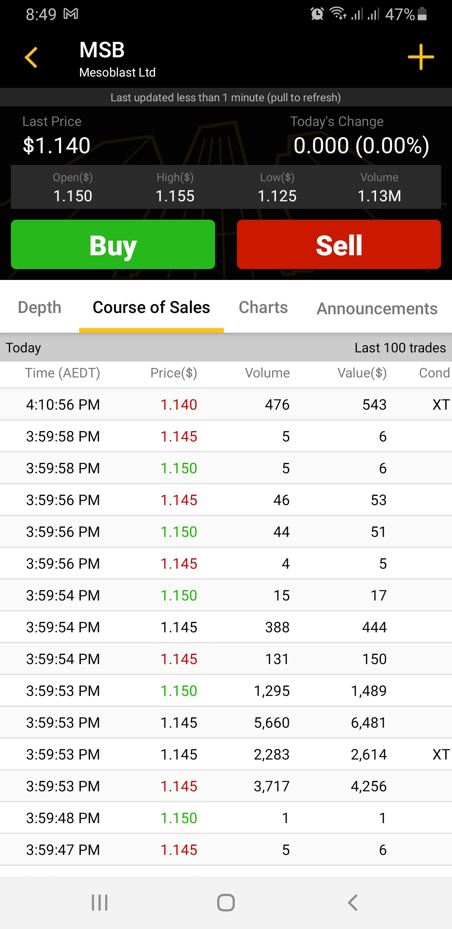Select the 3:59:54 PM trade with volume 131
This screenshot has width=452, height=929.
pyautogui.click(x=226, y=659)
